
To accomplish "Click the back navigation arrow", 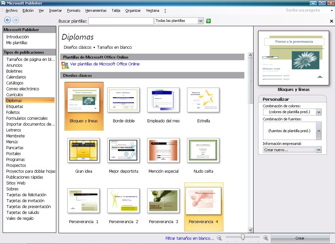I will tap(8, 20).
